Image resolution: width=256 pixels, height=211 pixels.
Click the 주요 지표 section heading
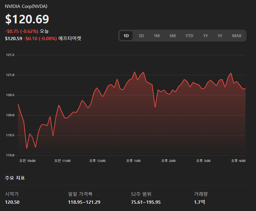pos(15,178)
